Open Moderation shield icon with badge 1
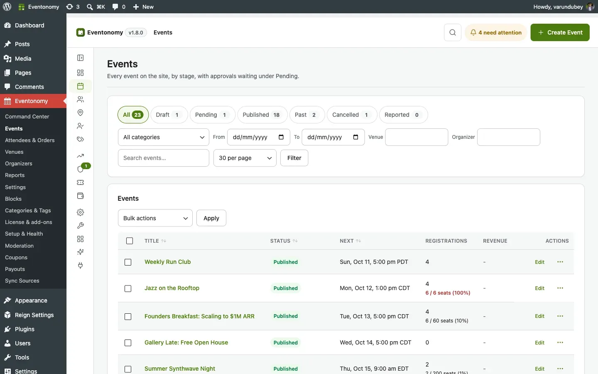The width and height of the screenshot is (598, 374). pyautogui.click(x=81, y=169)
